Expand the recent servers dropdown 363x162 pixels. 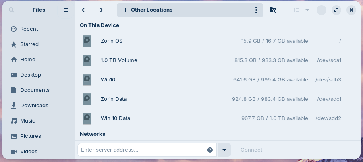pos(224,150)
